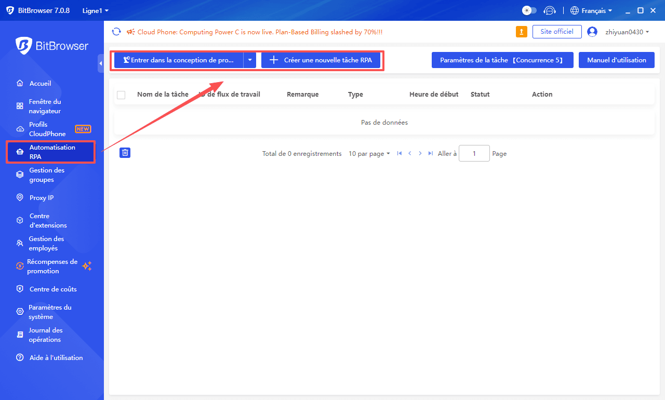Open the customer support headset icon
Screen dimensions: 665x400
click(x=550, y=10)
